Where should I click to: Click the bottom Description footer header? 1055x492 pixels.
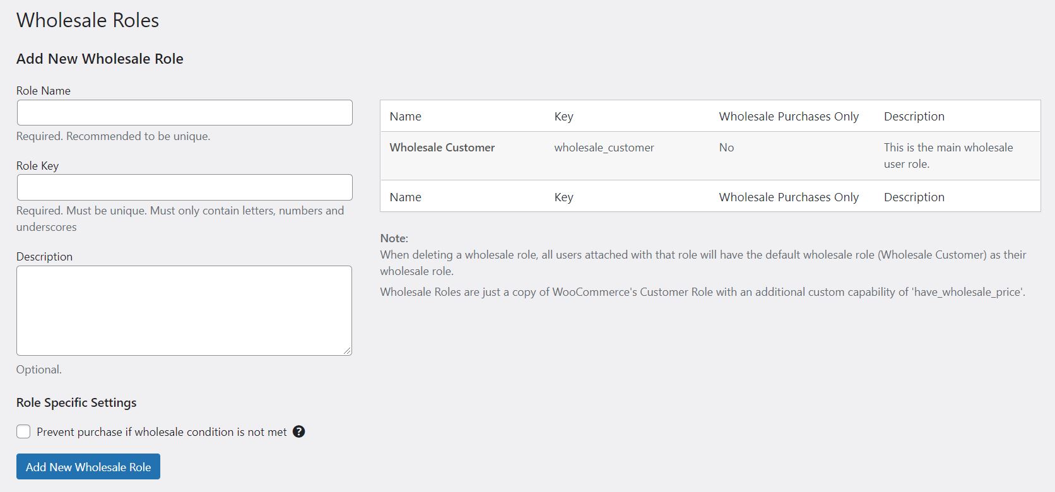coord(914,197)
